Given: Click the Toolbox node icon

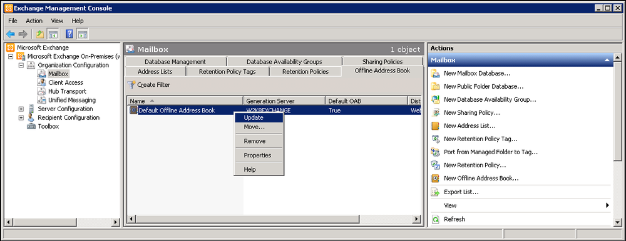Looking at the screenshot, I should point(31,126).
